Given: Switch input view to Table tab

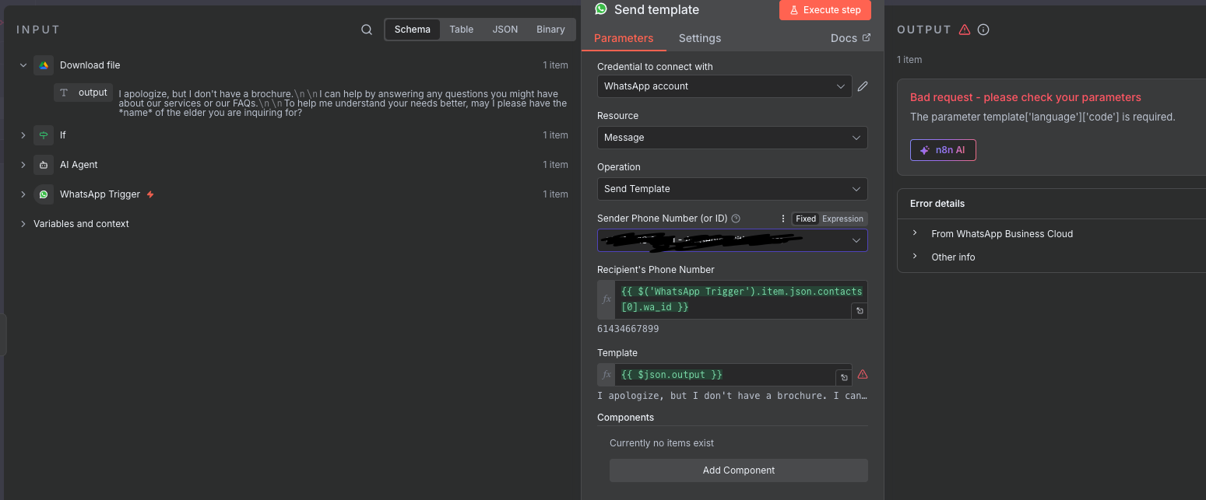Looking at the screenshot, I should pyautogui.click(x=461, y=30).
